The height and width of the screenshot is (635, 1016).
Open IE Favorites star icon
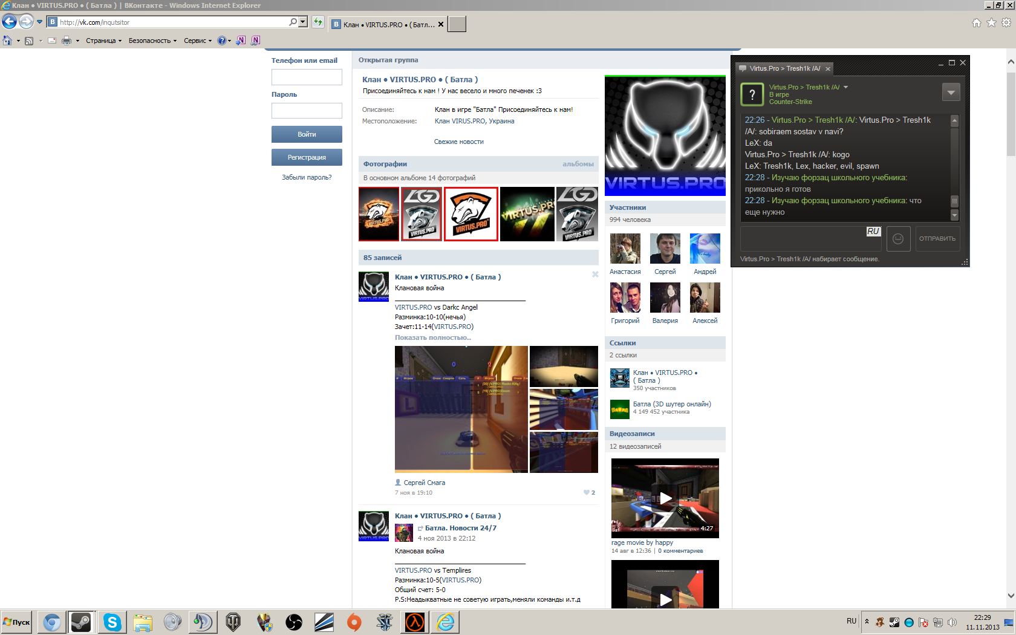[991, 22]
